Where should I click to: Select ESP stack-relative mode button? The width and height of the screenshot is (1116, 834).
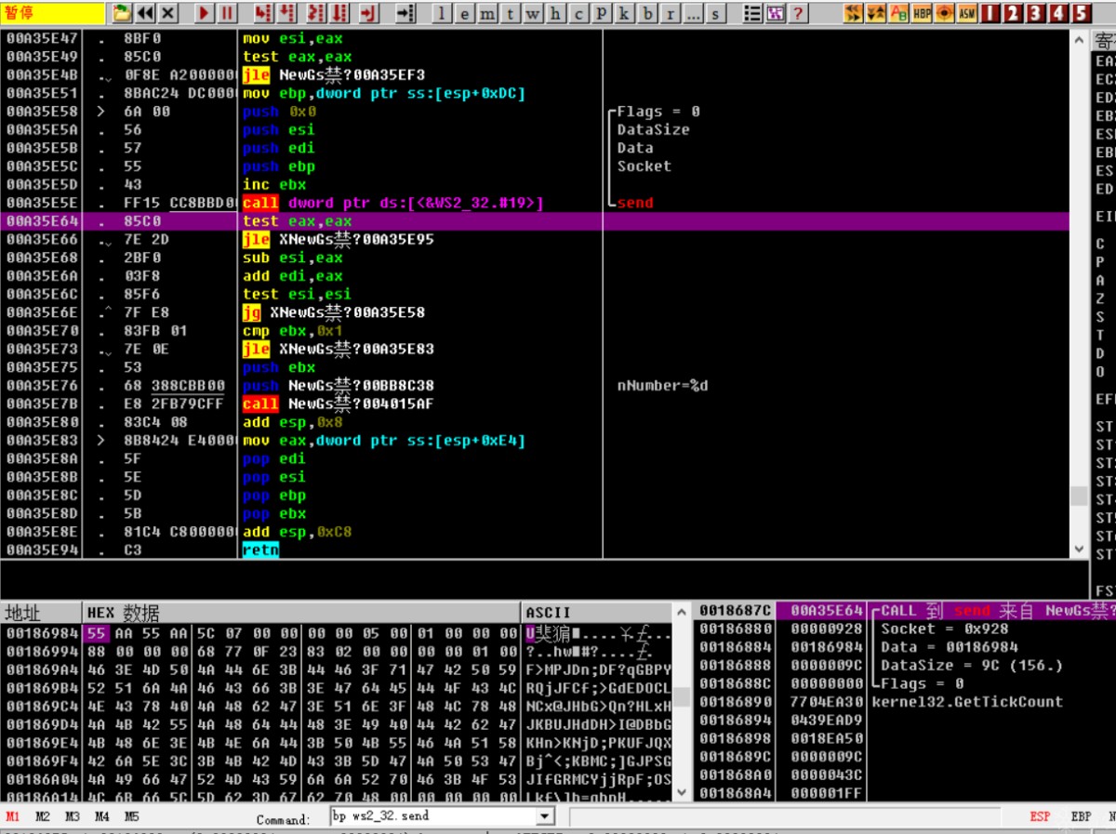(1040, 817)
